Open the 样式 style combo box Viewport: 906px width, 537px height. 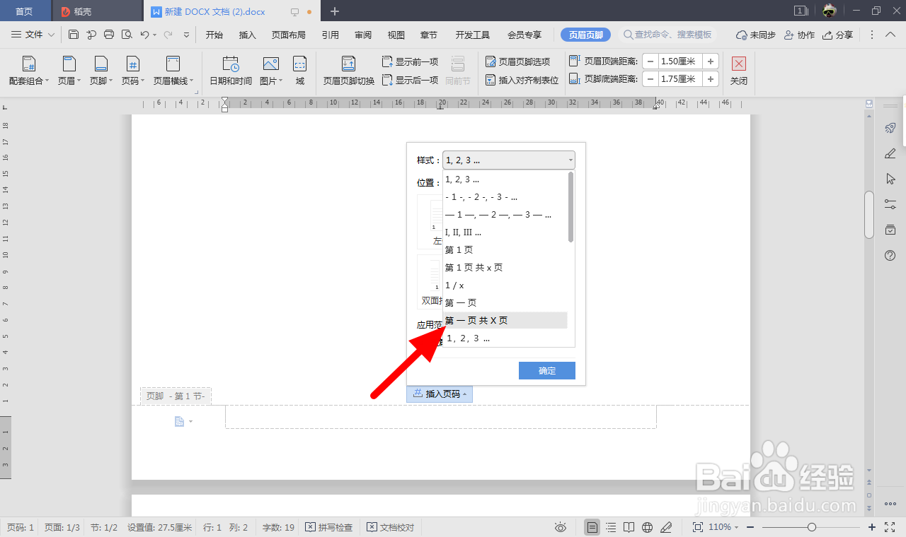pos(509,160)
